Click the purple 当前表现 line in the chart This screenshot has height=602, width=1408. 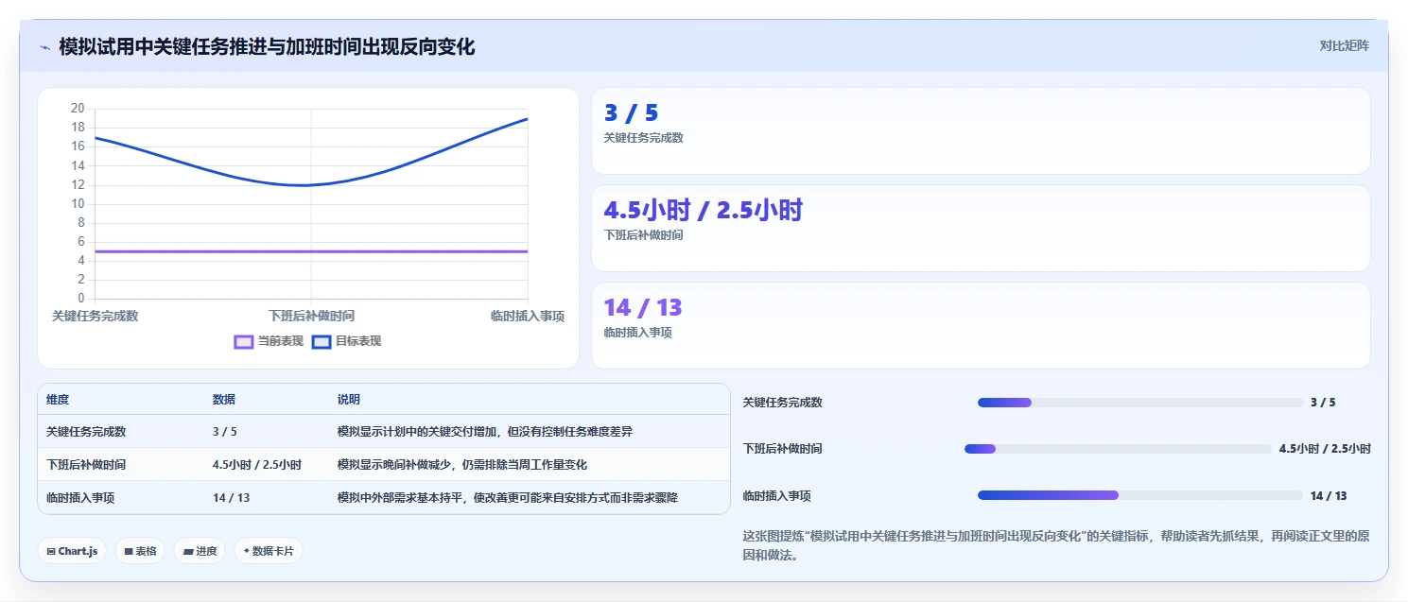tap(311, 251)
